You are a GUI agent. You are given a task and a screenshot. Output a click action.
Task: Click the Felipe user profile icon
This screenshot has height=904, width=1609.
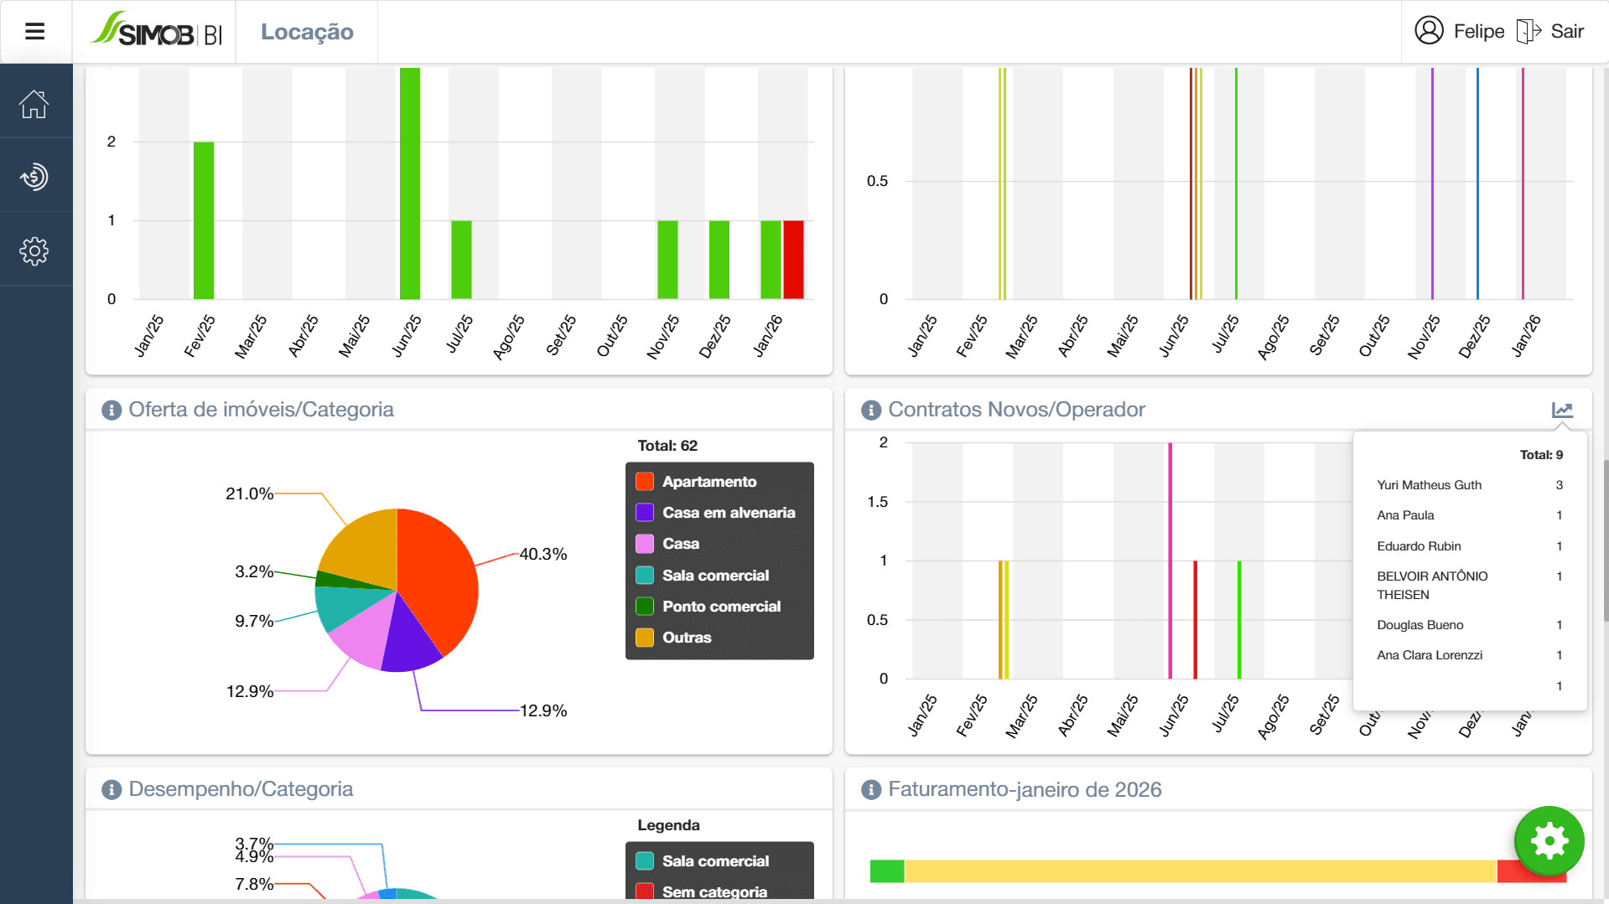click(x=1429, y=31)
